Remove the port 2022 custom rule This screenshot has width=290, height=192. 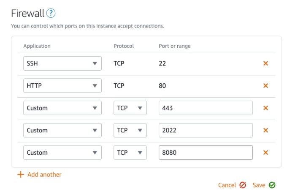(x=266, y=130)
